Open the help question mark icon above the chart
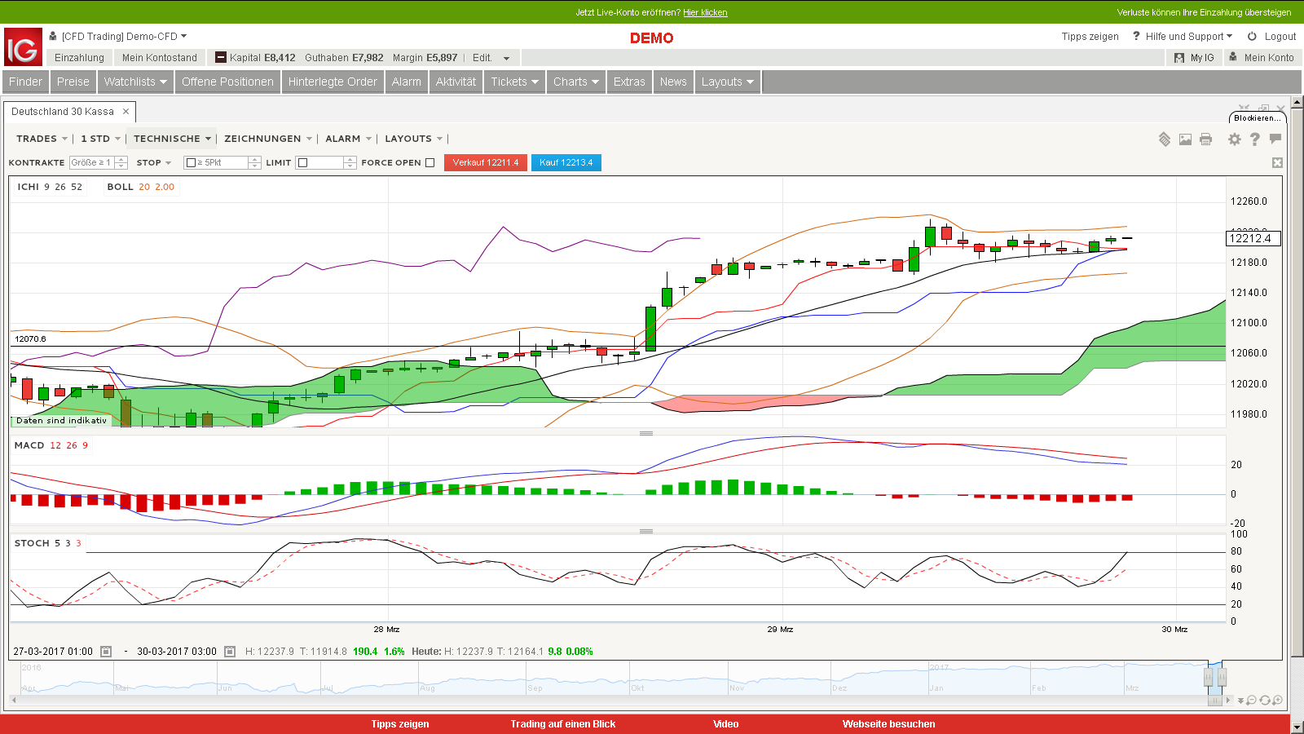The image size is (1304, 734). click(x=1255, y=139)
